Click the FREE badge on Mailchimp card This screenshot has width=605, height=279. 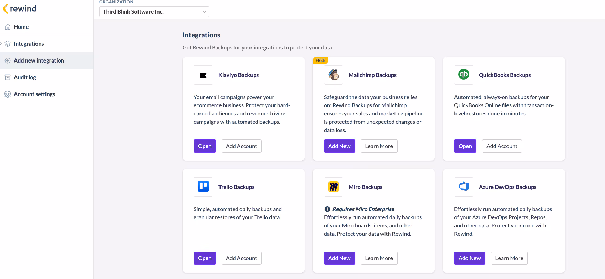coord(320,60)
